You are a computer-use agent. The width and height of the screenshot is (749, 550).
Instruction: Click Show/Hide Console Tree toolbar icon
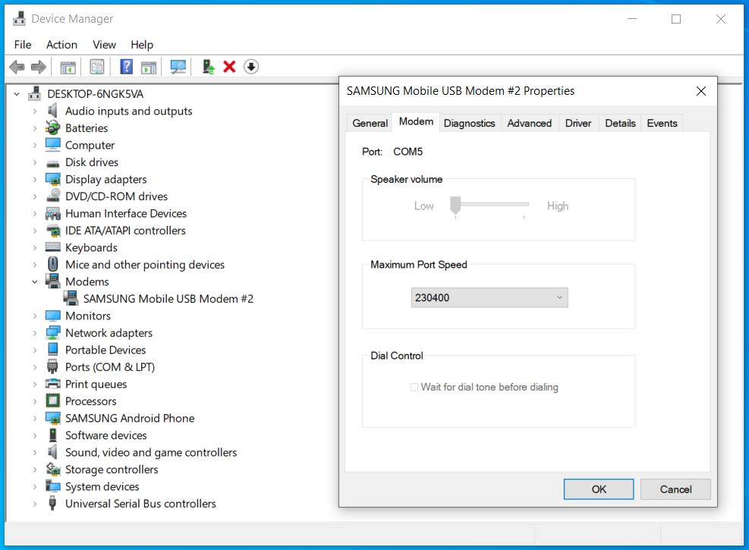pos(68,68)
